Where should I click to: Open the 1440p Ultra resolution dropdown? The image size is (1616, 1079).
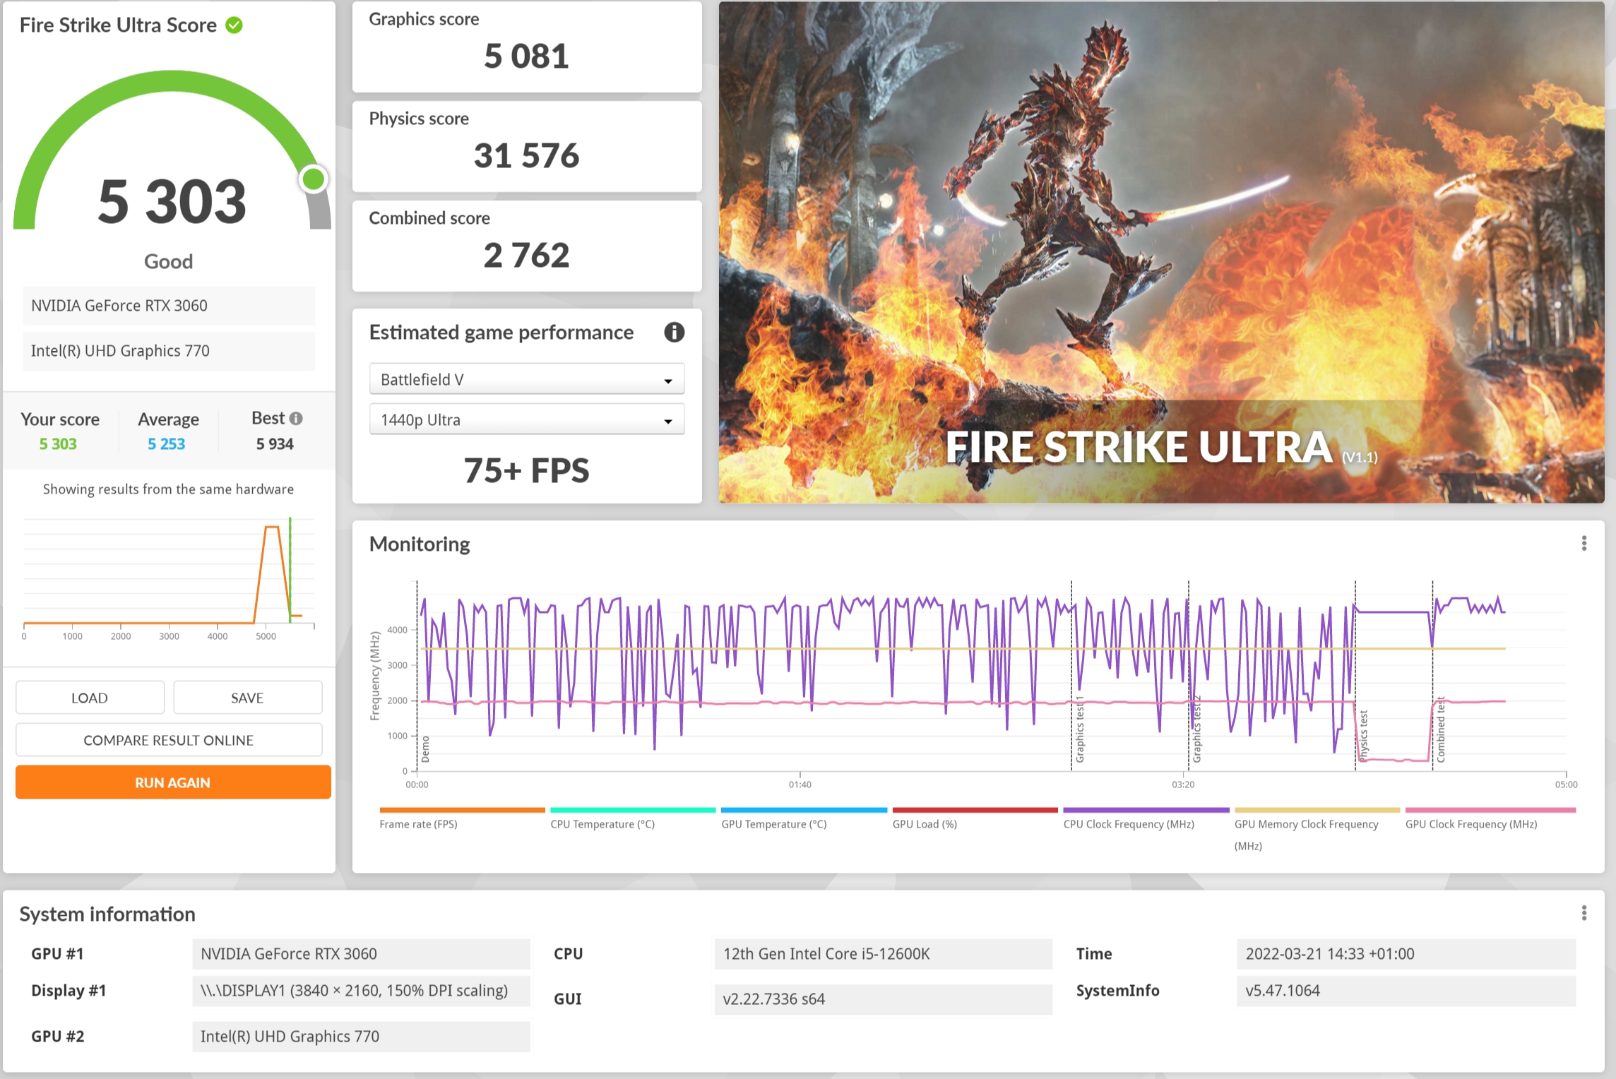[527, 419]
